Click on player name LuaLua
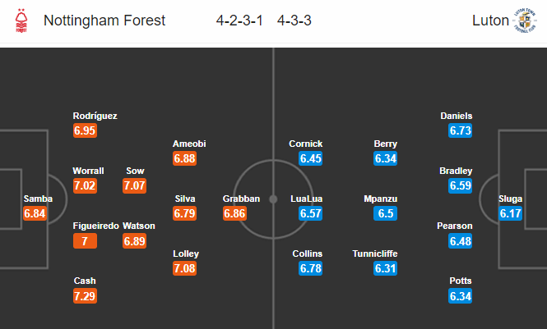This screenshot has width=547, height=329. (306, 199)
